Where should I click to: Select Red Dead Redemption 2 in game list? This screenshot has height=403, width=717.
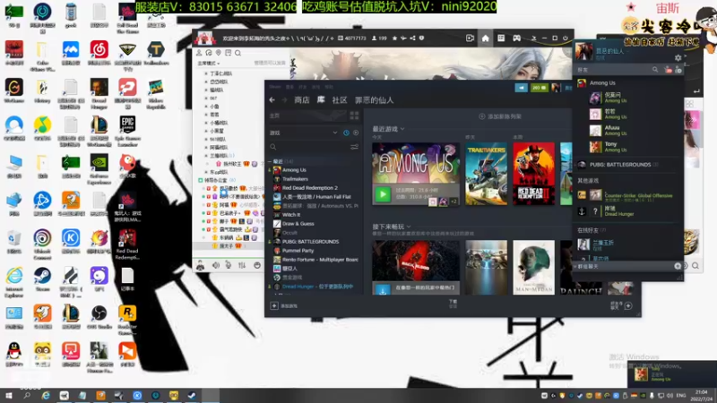pos(309,188)
